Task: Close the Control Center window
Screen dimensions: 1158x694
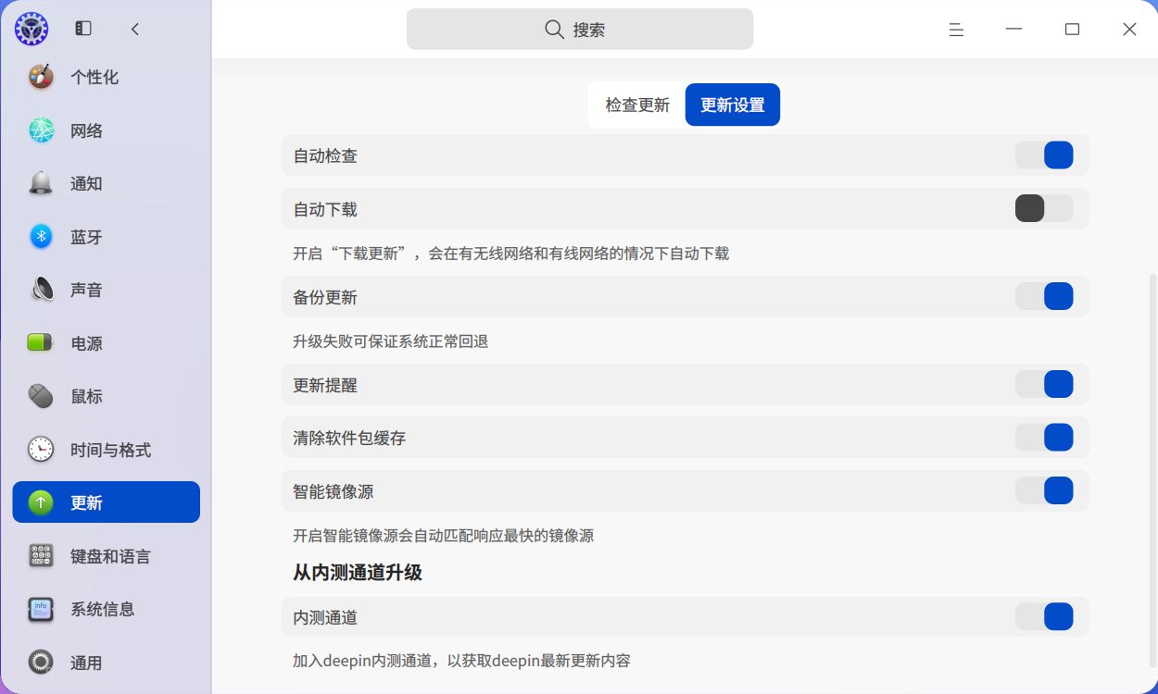Action: [x=1129, y=30]
